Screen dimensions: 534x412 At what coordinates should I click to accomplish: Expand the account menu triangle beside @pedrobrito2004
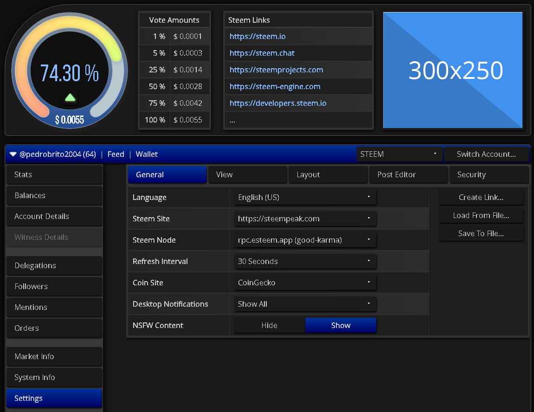(13, 154)
